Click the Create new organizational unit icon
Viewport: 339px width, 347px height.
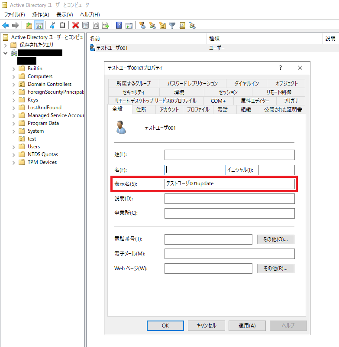pos(162,26)
